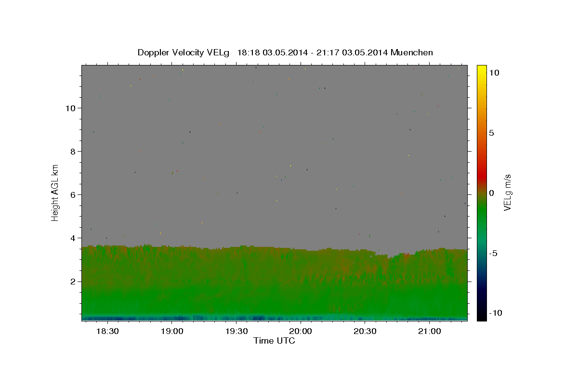Click the colorbar value -5 label
578x385 pixels.
click(x=493, y=253)
